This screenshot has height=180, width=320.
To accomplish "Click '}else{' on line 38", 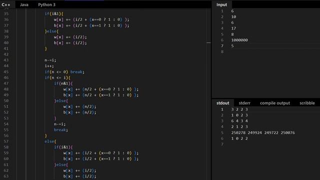I will (x=51, y=31).
